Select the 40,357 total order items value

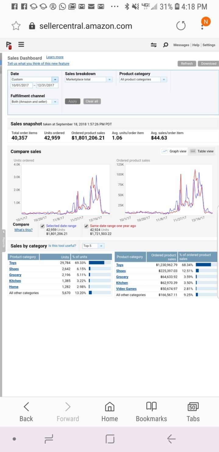click(19, 138)
